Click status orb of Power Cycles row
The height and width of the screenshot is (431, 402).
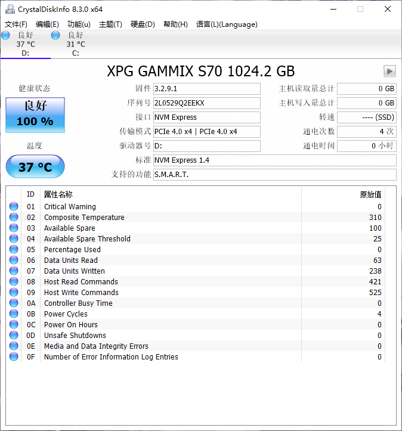click(14, 314)
